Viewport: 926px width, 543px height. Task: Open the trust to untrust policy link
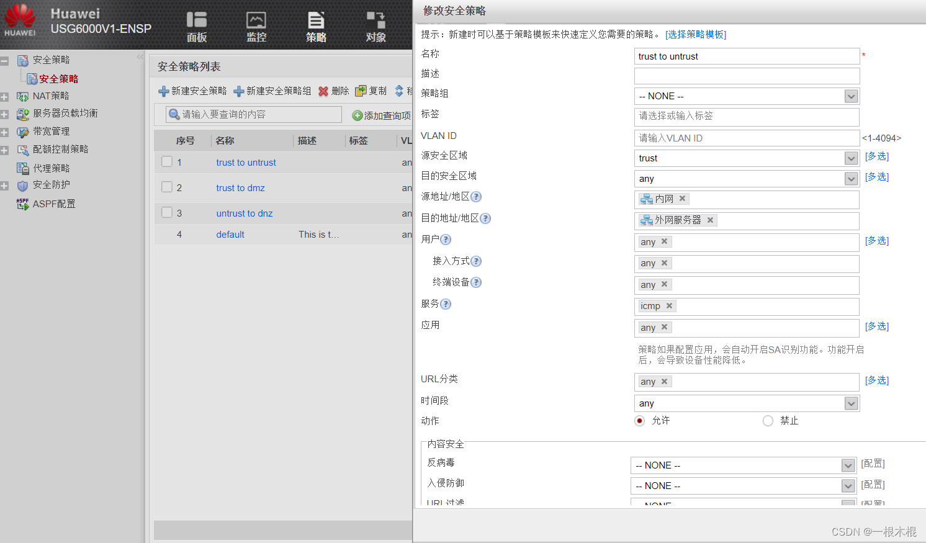(x=246, y=163)
